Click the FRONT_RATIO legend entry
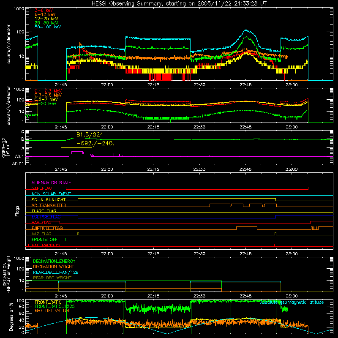The height and width of the screenshot is (338, 338). pos(48,302)
